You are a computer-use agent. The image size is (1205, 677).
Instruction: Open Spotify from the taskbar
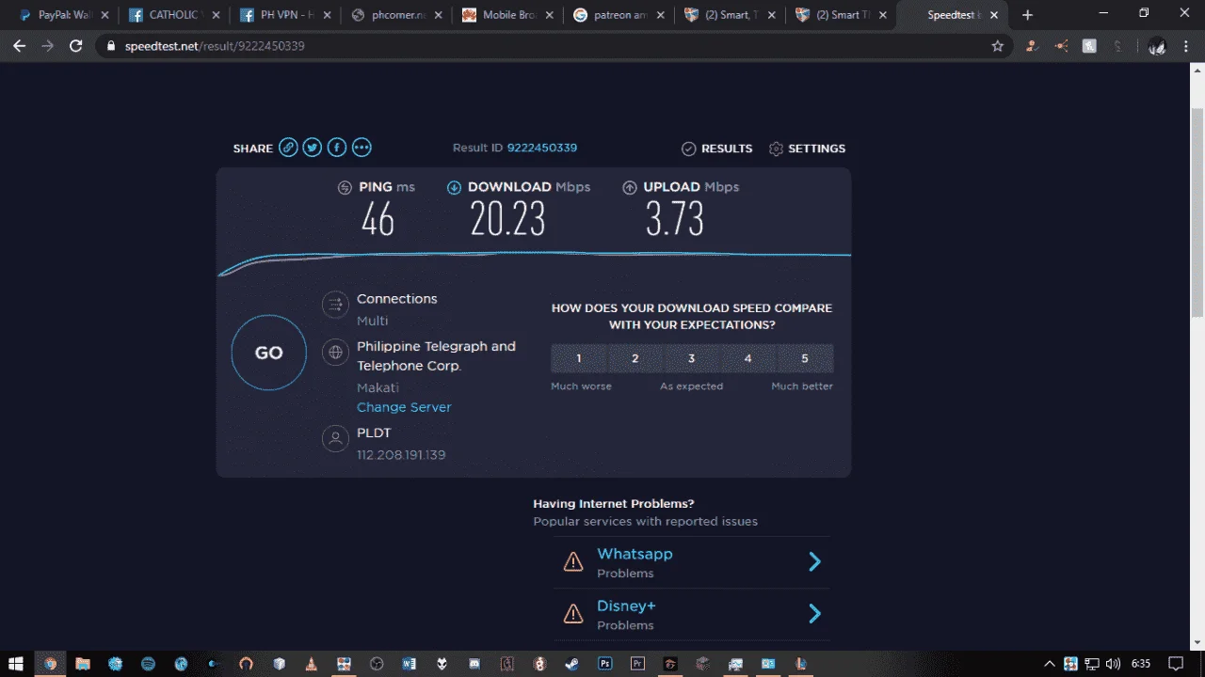tap(148, 663)
